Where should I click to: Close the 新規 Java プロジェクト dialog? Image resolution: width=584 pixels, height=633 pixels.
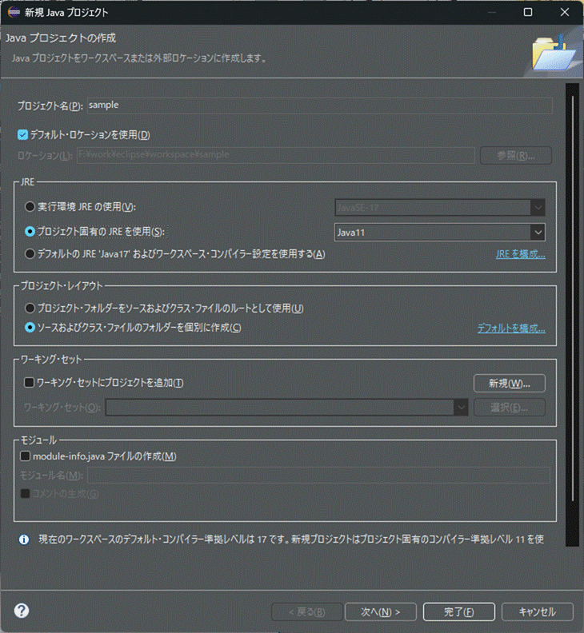(565, 12)
